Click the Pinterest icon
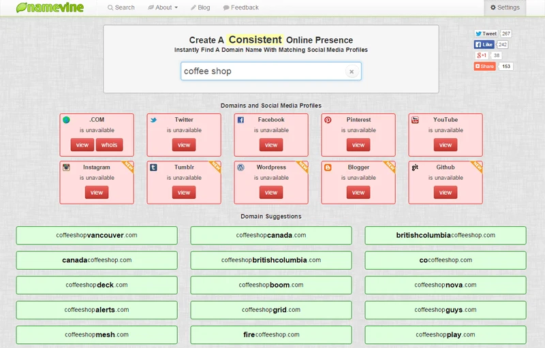Screen dimensions: 545x348 328,120
